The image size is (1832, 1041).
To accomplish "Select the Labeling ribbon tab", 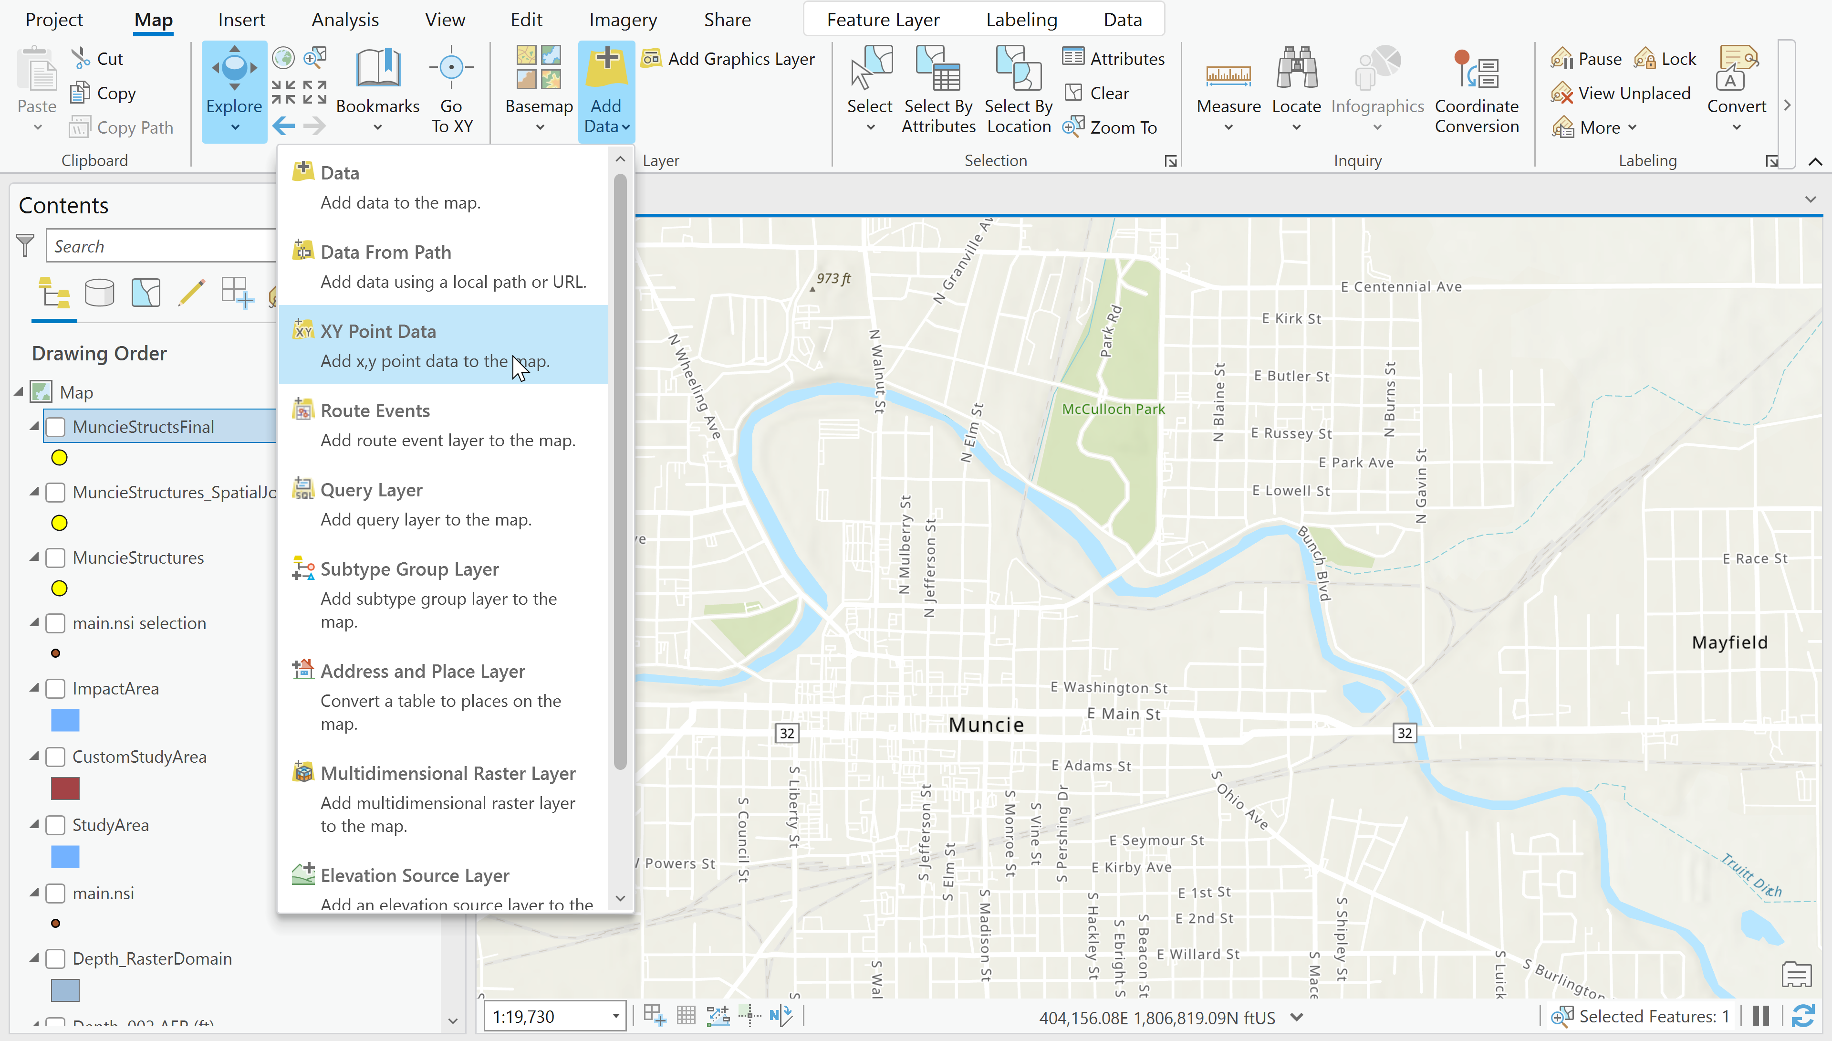I will point(1020,19).
